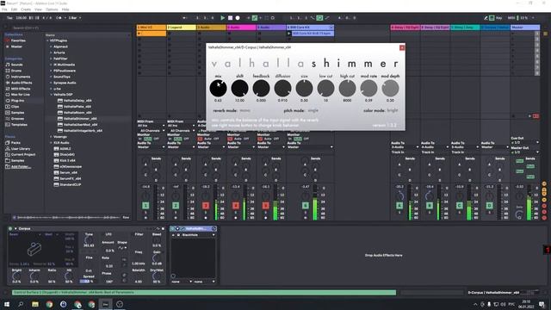The height and width of the screenshot is (310, 551).
Task: Click the size knob in ValhallaShimmer
Action: pos(304,88)
